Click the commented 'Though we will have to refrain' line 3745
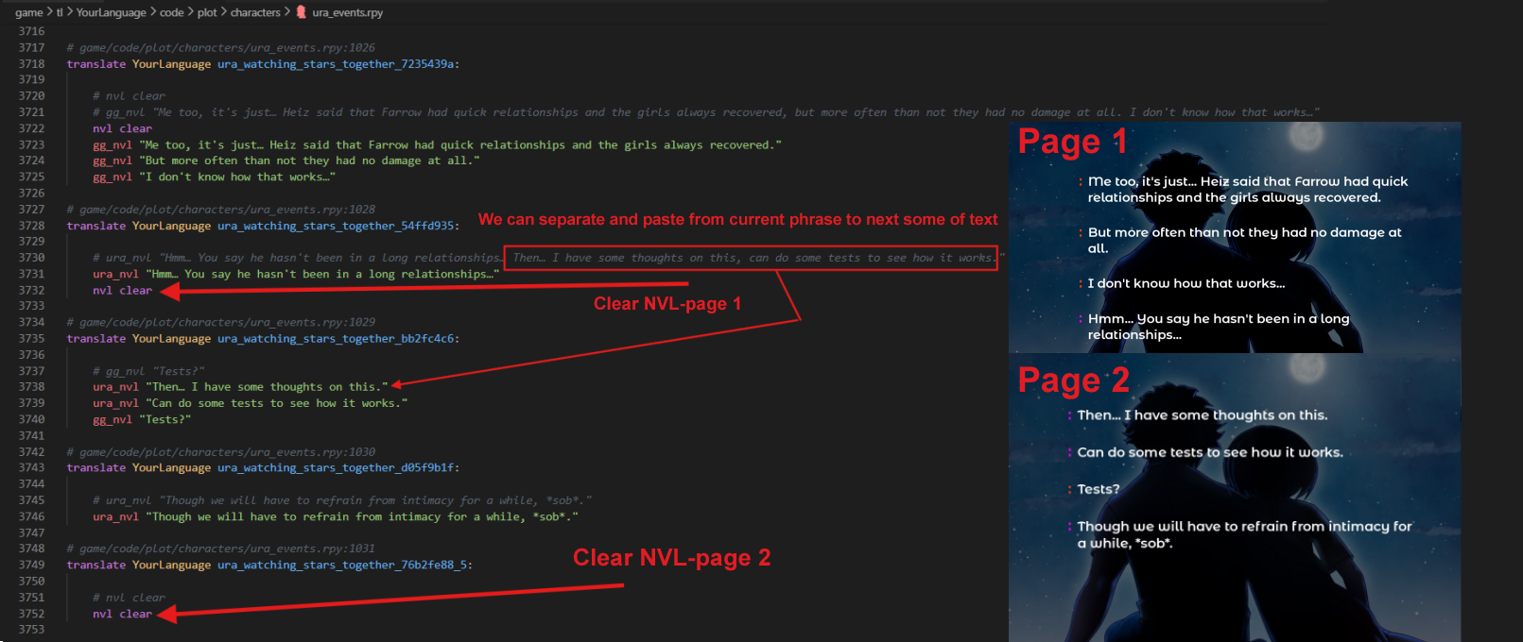Image resolution: width=1523 pixels, height=642 pixels. (342, 500)
